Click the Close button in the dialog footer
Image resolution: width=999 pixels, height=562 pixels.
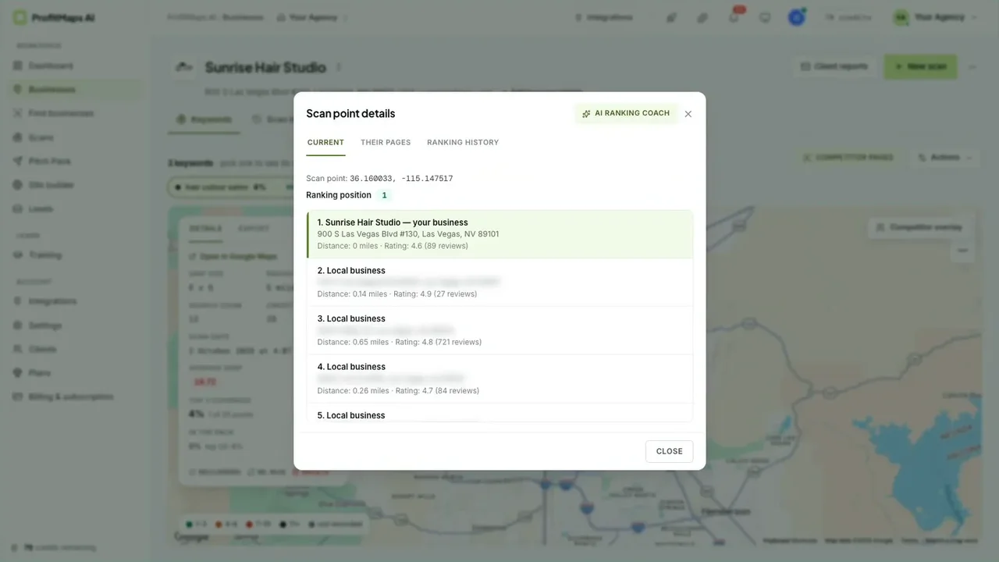[x=669, y=451]
